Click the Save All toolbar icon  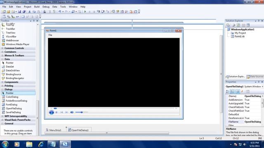pyautogui.click(x=24, y=12)
